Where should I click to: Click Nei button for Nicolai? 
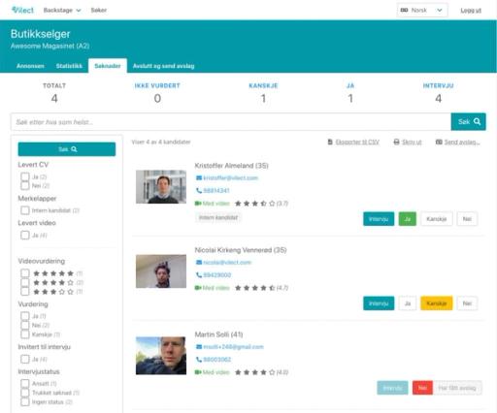(x=467, y=303)
